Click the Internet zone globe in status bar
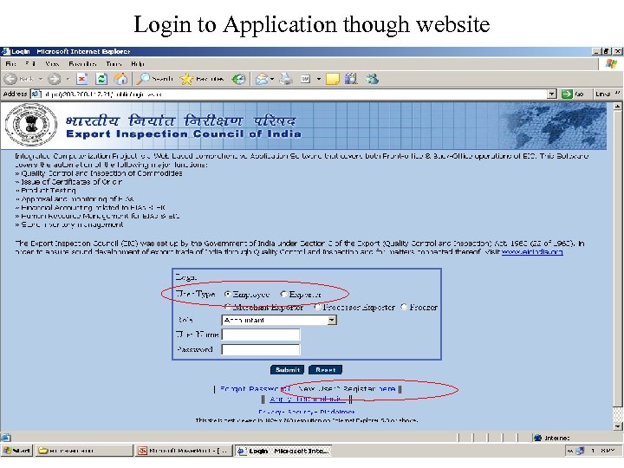Screen dimensions: 624x468 537,438
